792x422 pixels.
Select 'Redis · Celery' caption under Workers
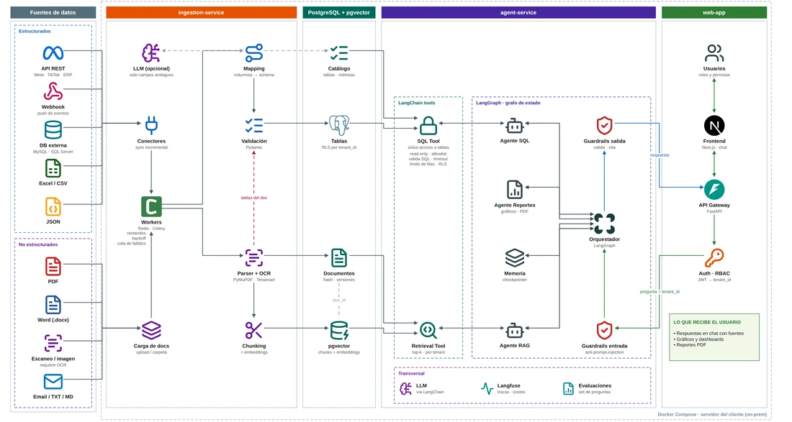151,229
